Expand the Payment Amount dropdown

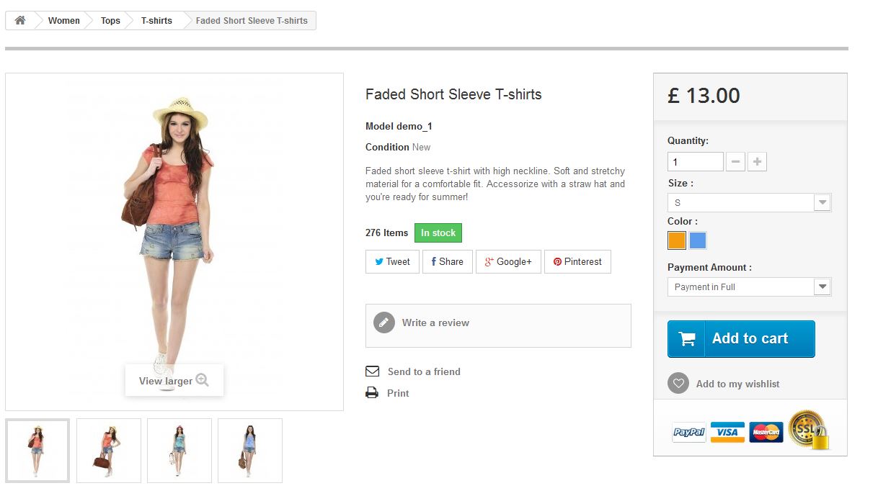(x=749, y=287)
